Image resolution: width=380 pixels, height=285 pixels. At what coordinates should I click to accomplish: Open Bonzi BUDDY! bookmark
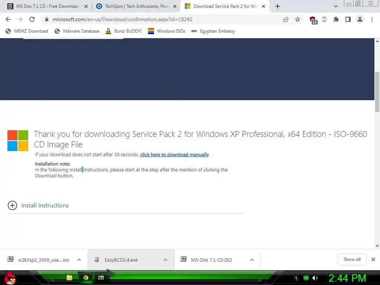pos(124,31)
